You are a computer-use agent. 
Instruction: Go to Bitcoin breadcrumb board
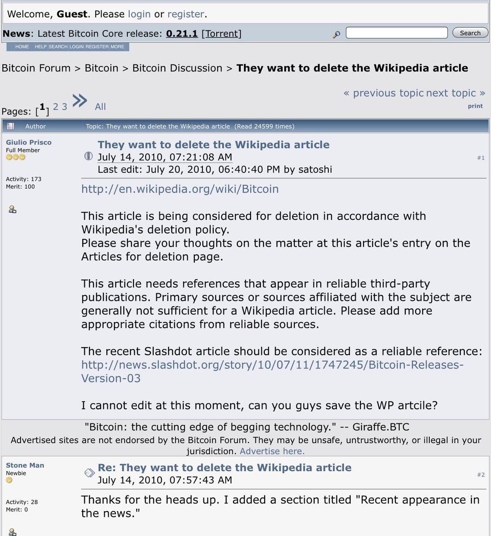(101, 68)
